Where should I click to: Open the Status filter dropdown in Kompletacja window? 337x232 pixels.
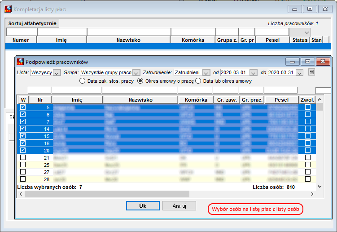[306, 32]
